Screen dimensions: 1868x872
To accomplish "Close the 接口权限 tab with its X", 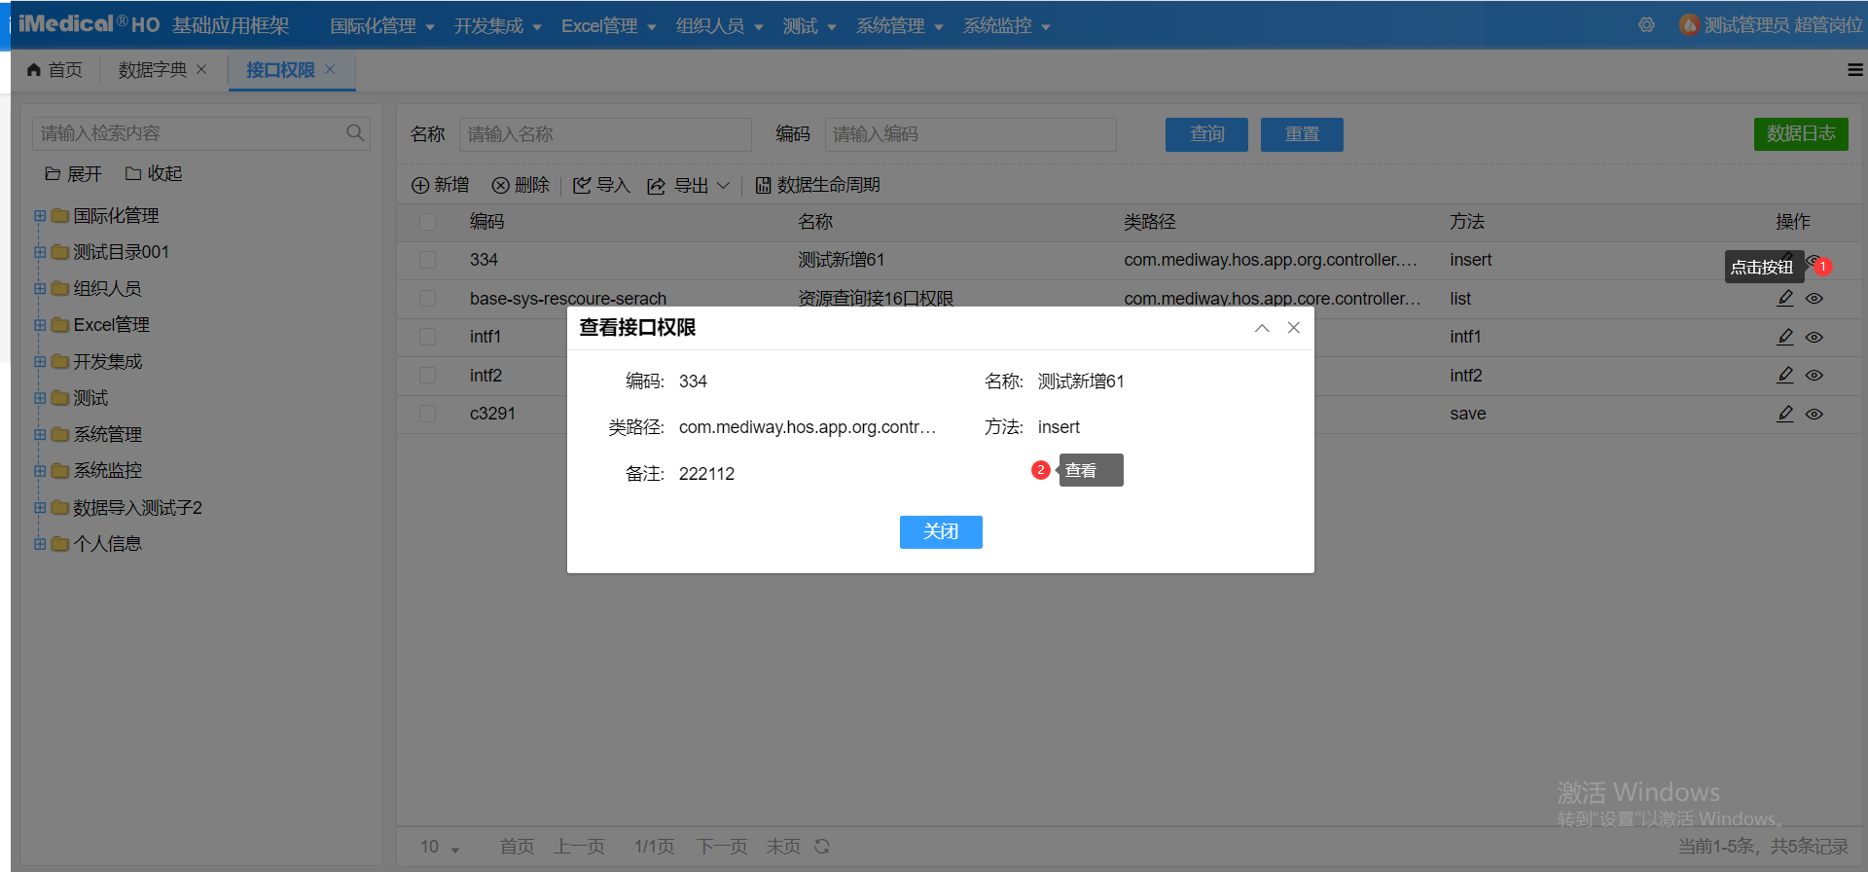I will pos(330,69).
